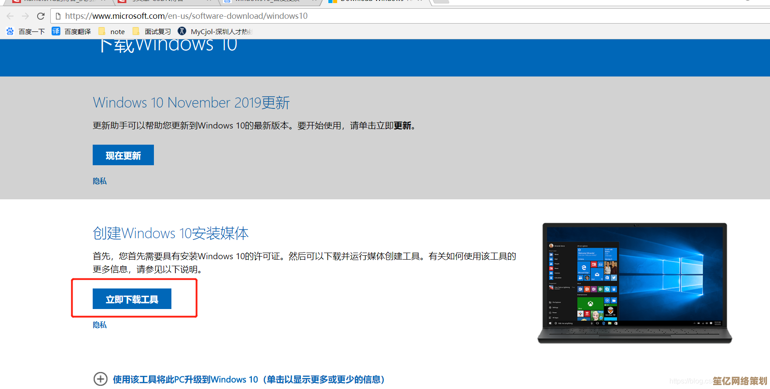Click the browser back arrow
This screenshot has width=770, height=389.
point(10,16)
